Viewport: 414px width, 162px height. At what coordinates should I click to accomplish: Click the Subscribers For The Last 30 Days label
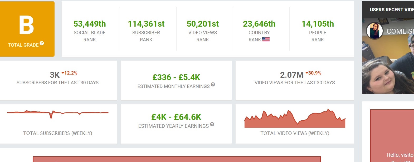coord(58,83)
